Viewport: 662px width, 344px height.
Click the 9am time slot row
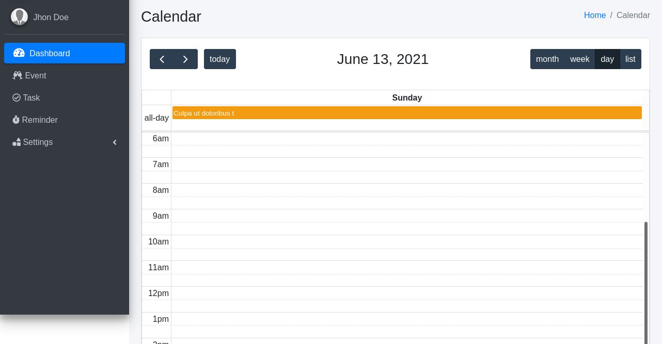[407, 216]
